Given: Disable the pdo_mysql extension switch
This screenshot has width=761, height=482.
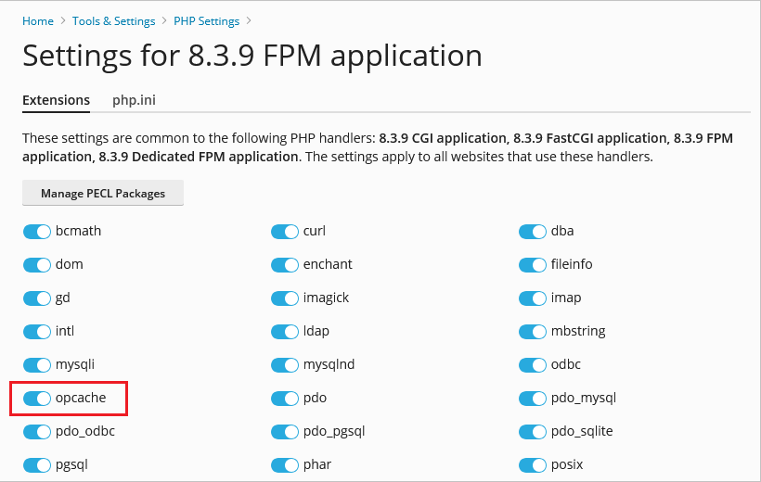Looking at the screenshot, I should (533, 399).
